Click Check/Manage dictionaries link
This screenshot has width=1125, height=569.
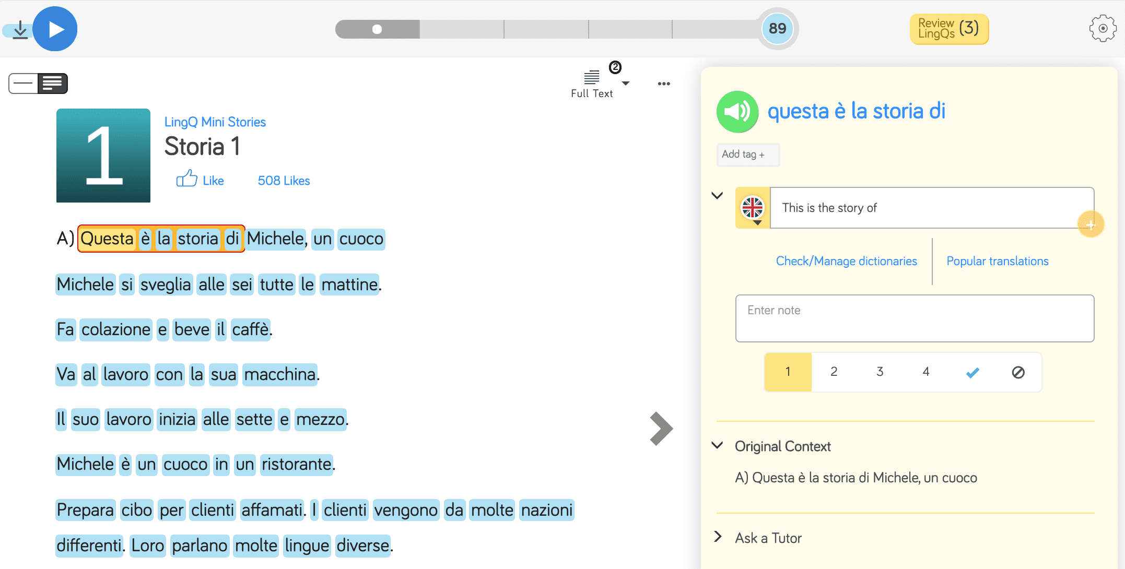(846, 261)
